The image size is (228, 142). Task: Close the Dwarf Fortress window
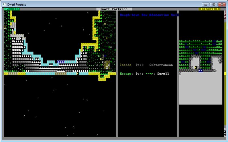[x=222, y=5]
